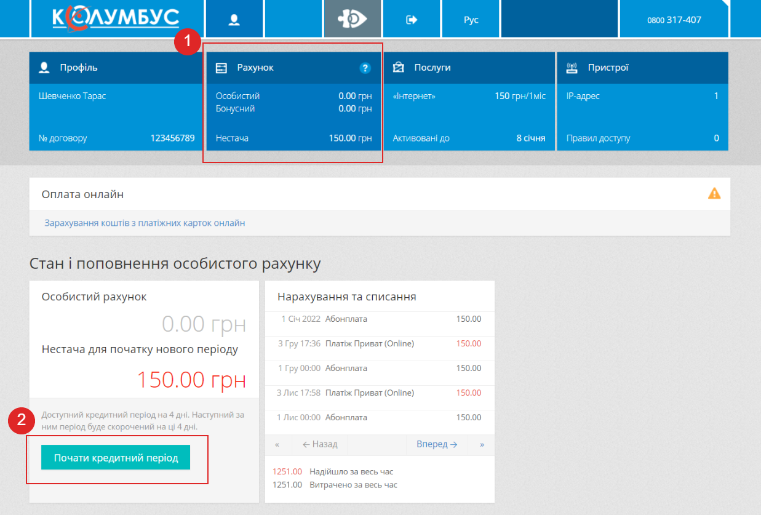Click the Пристрої router icon

click(572, 68)
